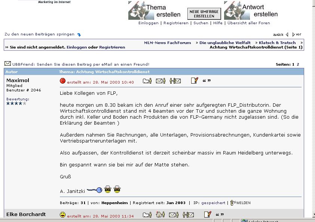Click the homepage icon in Elke Borchardt's post

click(x=160, y=215)
